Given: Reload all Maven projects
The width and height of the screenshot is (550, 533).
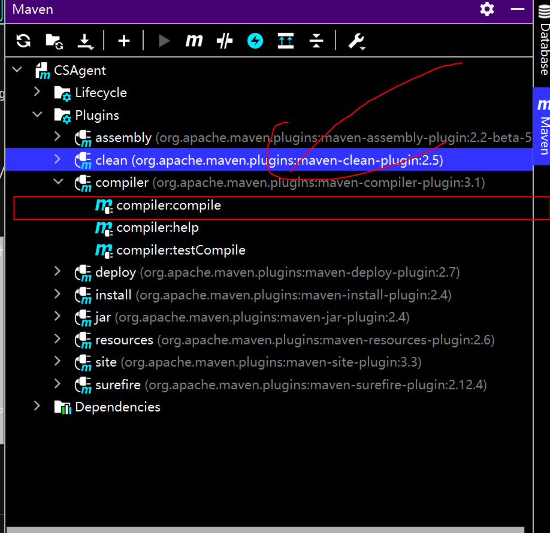Looking at the screenshot, I should pos(23,41).
